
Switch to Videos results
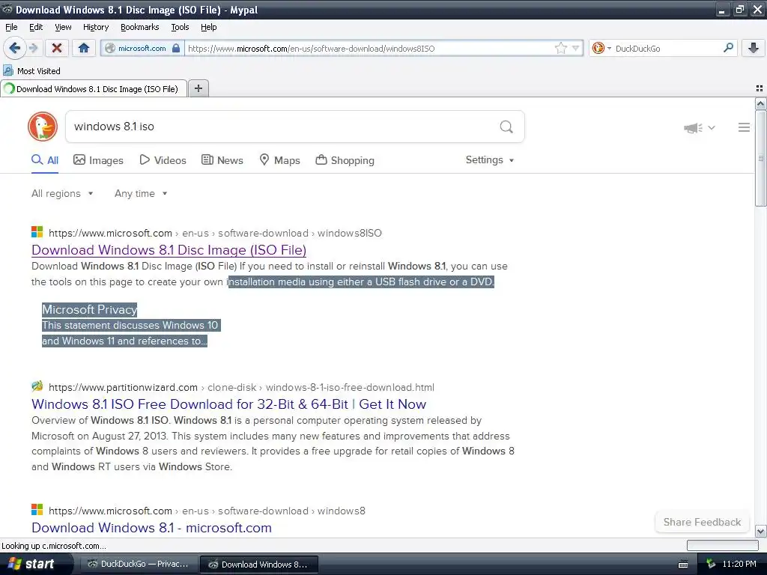(x=163, y=160)
